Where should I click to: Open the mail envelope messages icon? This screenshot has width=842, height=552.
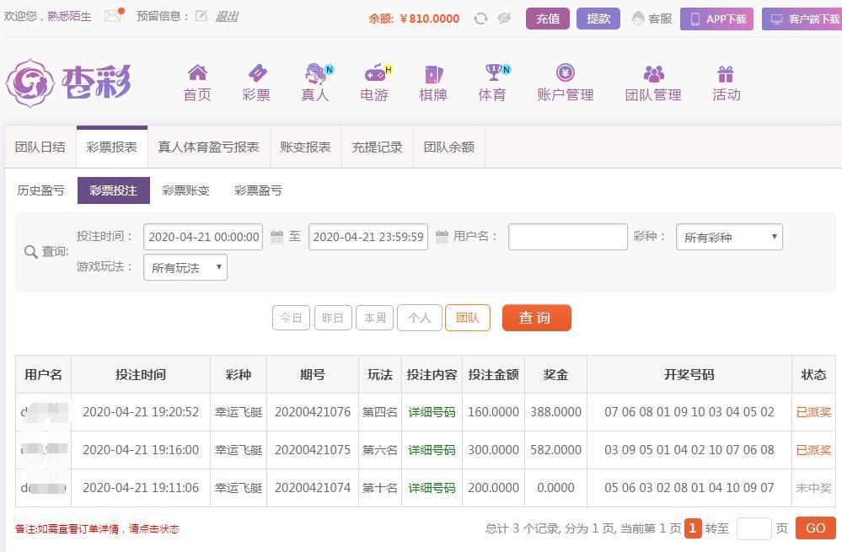(x=112, y=16)
